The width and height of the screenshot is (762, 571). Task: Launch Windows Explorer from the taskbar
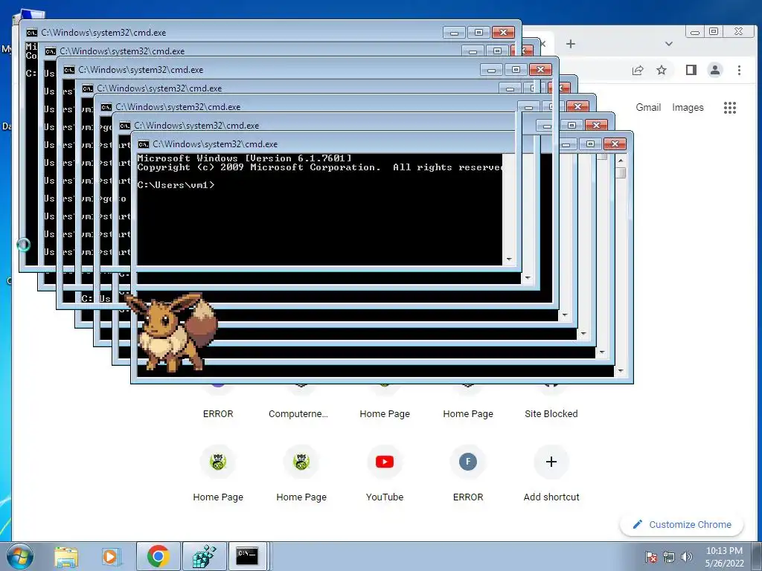pyautogui.click(x=66, y=556)
